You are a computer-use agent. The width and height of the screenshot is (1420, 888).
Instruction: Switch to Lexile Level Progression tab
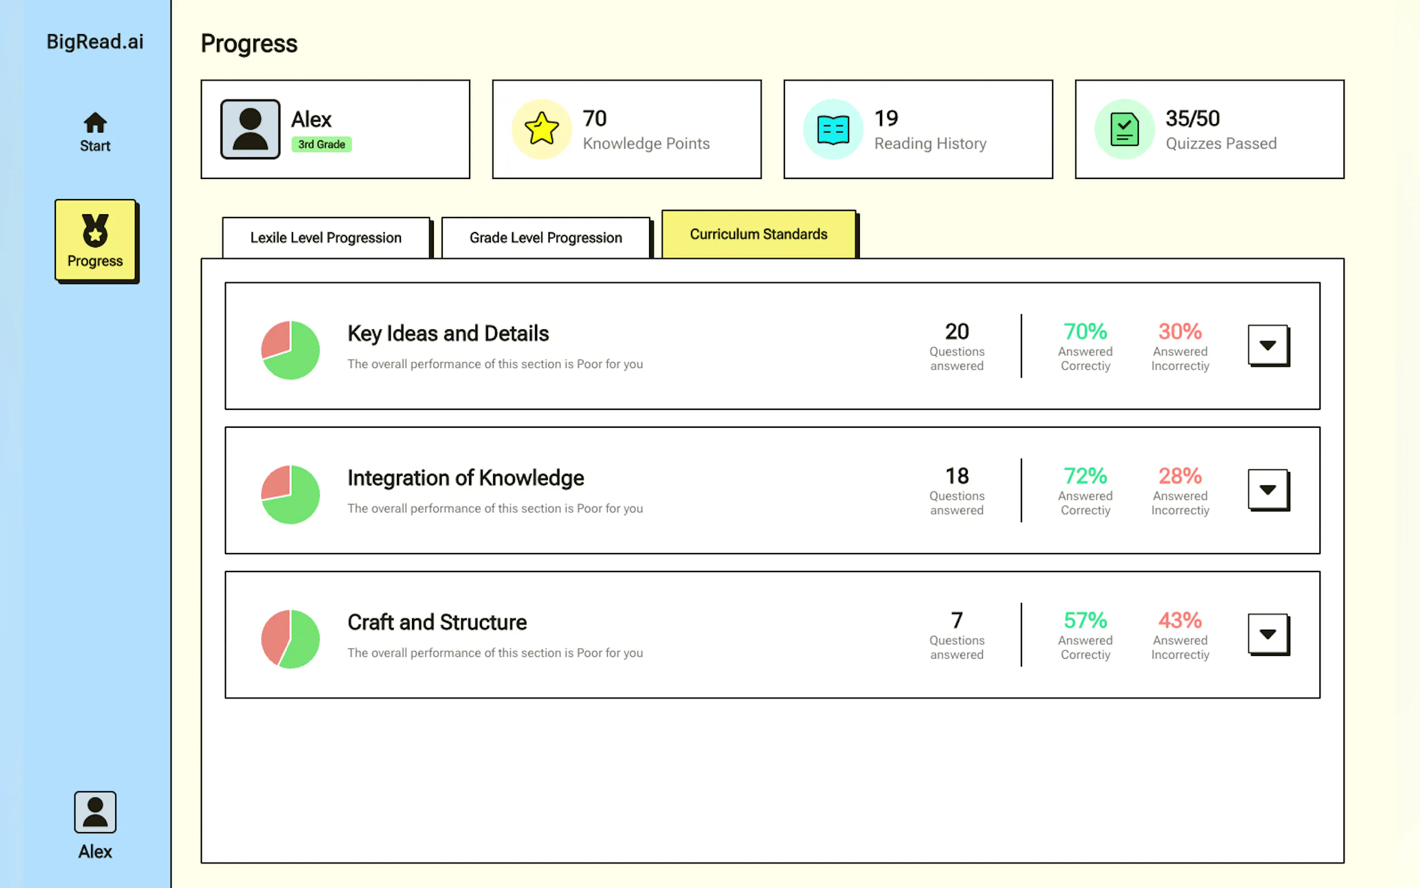click(326, 238)
